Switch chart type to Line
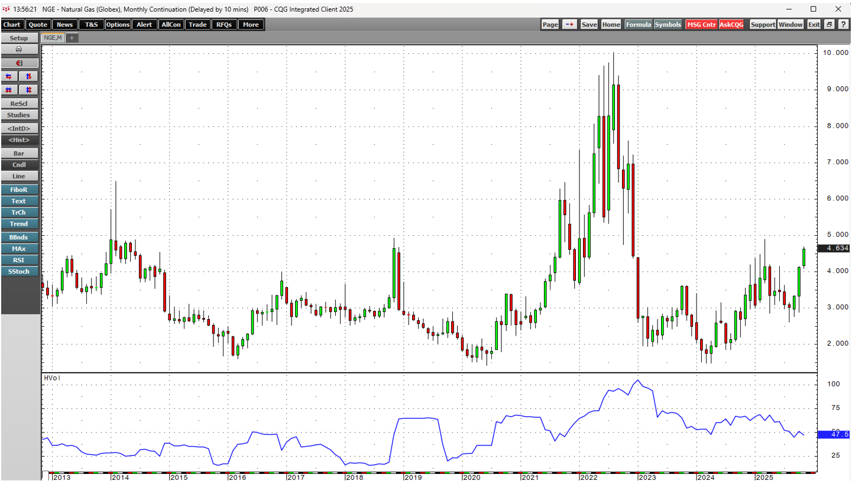852x481 pixels. (x=19, y=176)
